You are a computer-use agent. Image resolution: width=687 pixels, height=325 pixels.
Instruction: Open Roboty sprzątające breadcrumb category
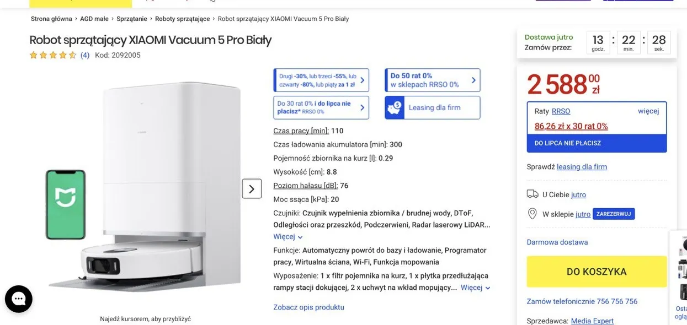[x=182, y=19]
